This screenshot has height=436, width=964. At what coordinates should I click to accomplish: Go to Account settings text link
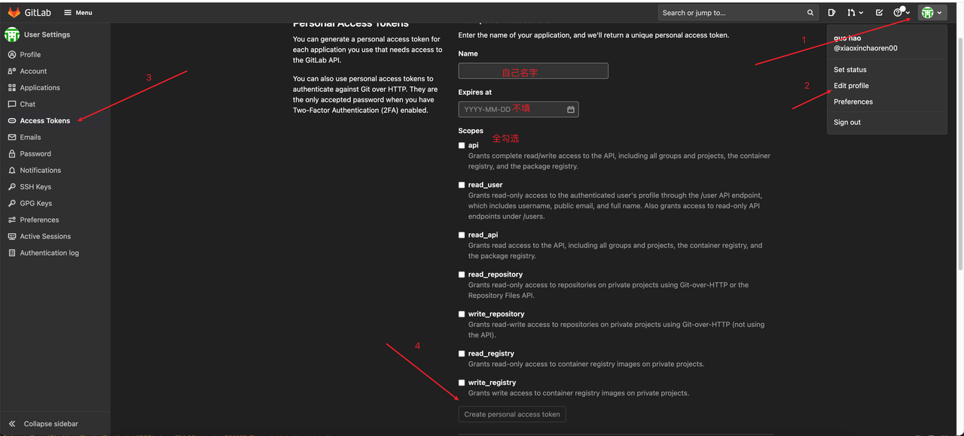pyautogui.click(x=33, y=71)
